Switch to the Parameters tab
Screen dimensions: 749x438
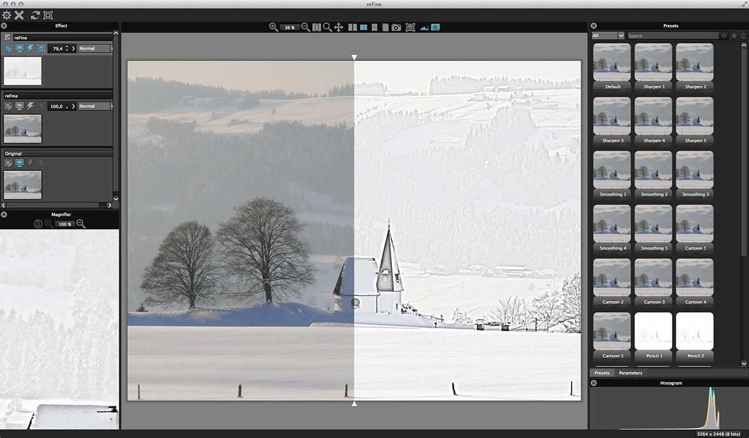coord(630,373)
